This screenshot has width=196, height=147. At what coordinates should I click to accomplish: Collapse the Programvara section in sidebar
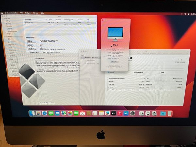pyautogui.click(x=9, y=69)
